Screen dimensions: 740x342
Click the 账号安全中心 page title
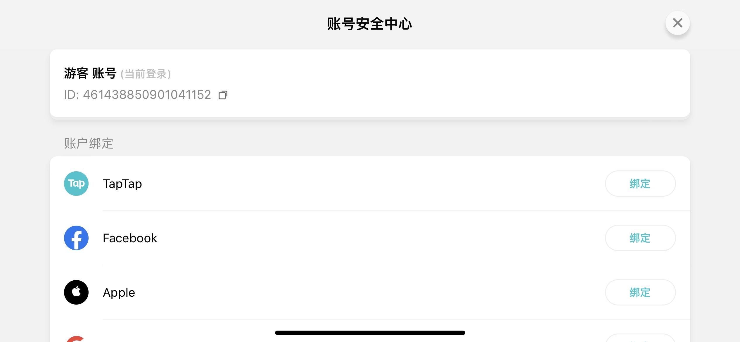370,24
